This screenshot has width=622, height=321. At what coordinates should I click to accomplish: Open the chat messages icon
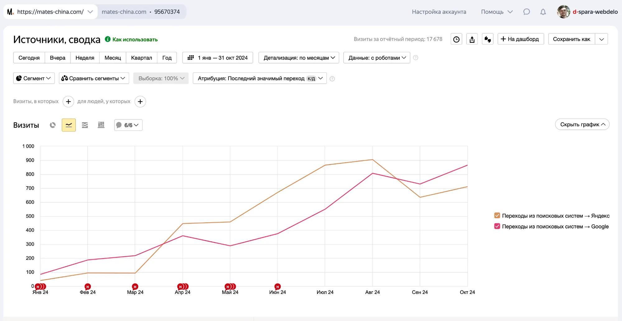tap(526, 12)
